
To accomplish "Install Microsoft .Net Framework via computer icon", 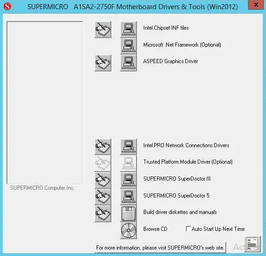I will [x=128, y=46].
